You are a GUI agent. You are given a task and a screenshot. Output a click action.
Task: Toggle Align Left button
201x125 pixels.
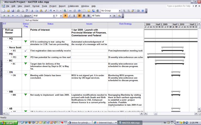tap(79, 16)
